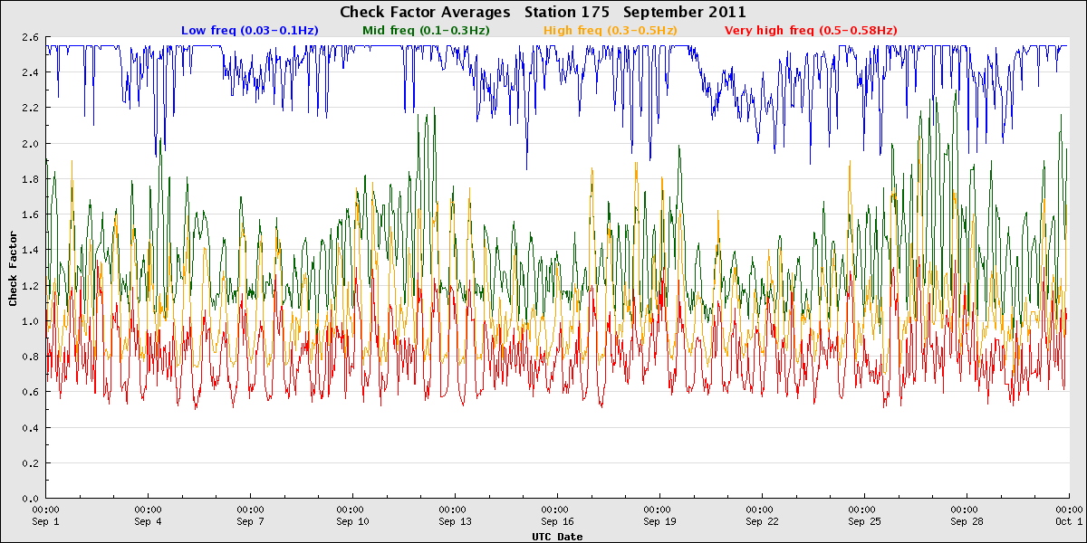Click the Sep 13 date tick label
This screenshot has height=543, width=1087.
pos(454,522)
